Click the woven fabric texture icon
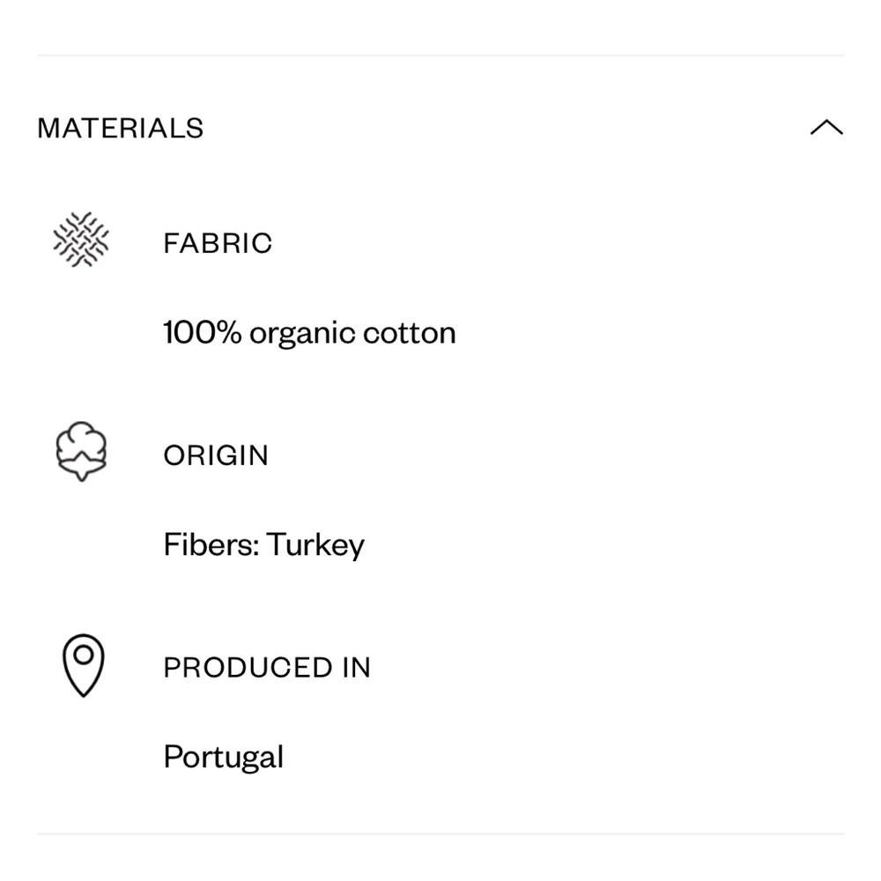881x881 pixels. pos(81,240)
